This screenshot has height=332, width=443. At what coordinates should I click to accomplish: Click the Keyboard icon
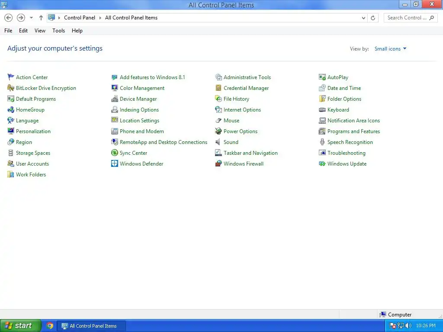pyautogui.click(x=322, y=109)
